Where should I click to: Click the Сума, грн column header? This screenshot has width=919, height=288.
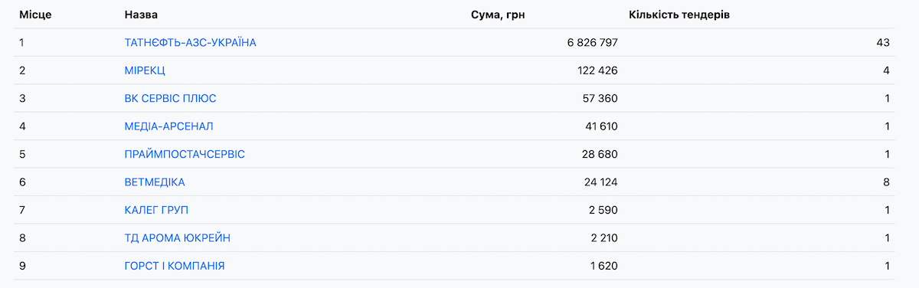[499, 15]
